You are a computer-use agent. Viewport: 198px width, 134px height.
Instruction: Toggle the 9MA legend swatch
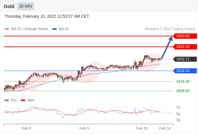click(x=23, y=100)
